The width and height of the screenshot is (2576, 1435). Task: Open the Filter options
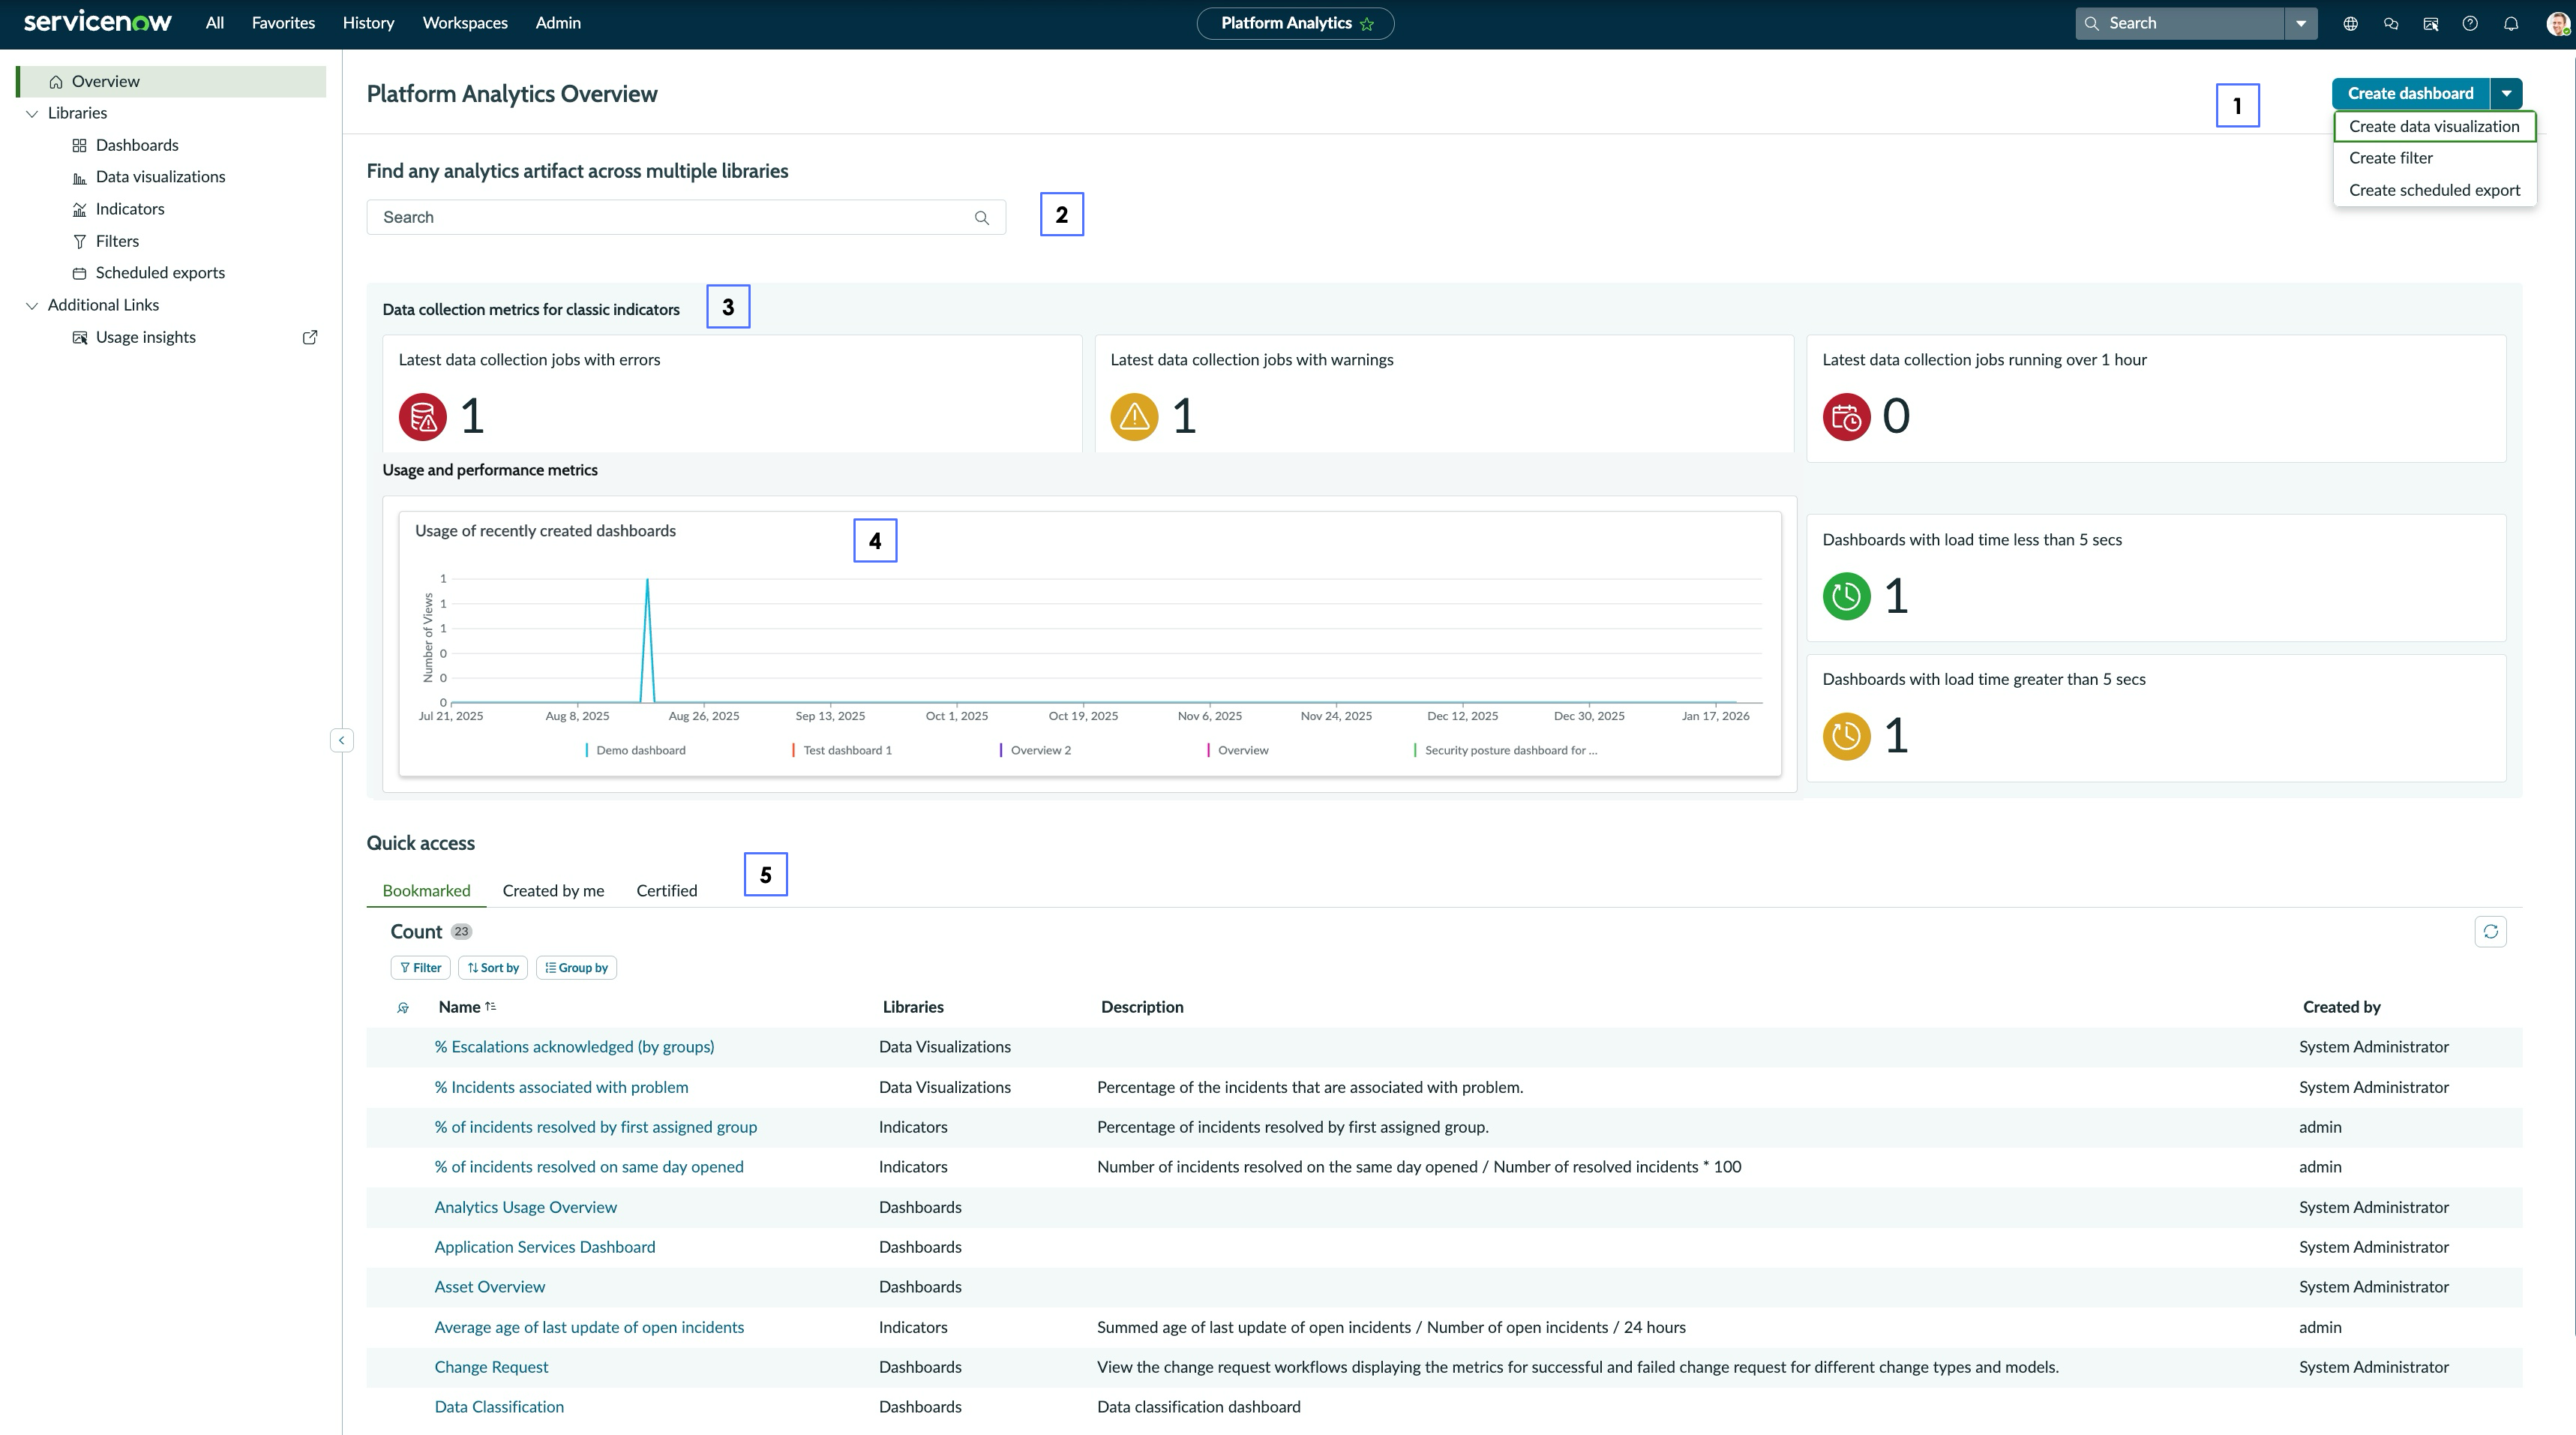420,968
